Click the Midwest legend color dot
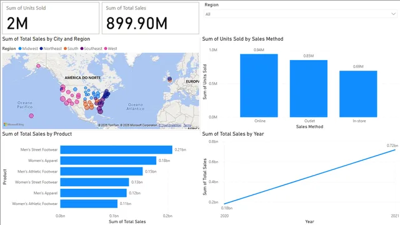 (x=20, y=49)
